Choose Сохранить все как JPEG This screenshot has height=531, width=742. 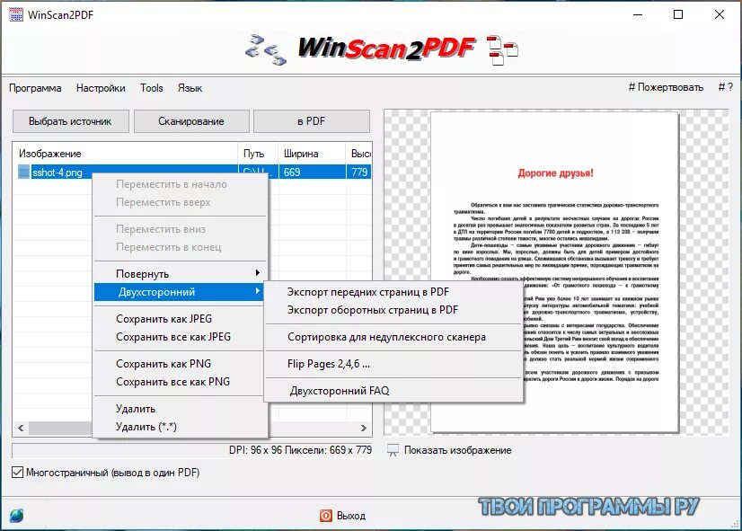[180, 337]
